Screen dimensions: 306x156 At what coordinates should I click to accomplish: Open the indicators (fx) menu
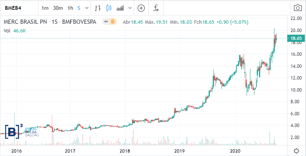pos(156,8)
